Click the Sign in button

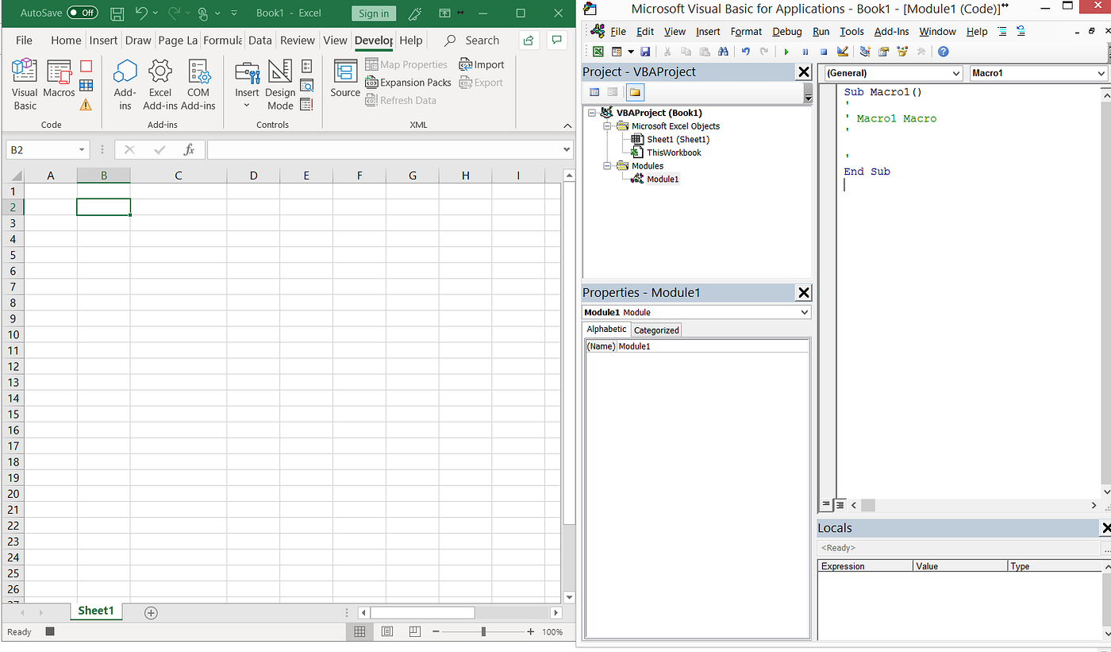coord(373,13)
